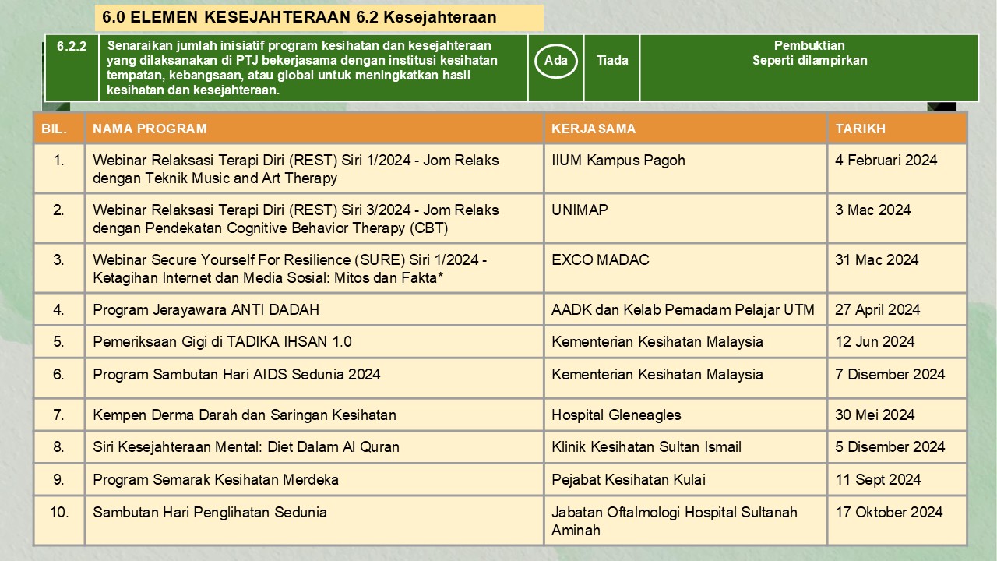Select the "IIUM Kampus Pagoh" cell
The width and height of the screenshot is (997, 561).
pyautogui.click(x=618, y=161)
